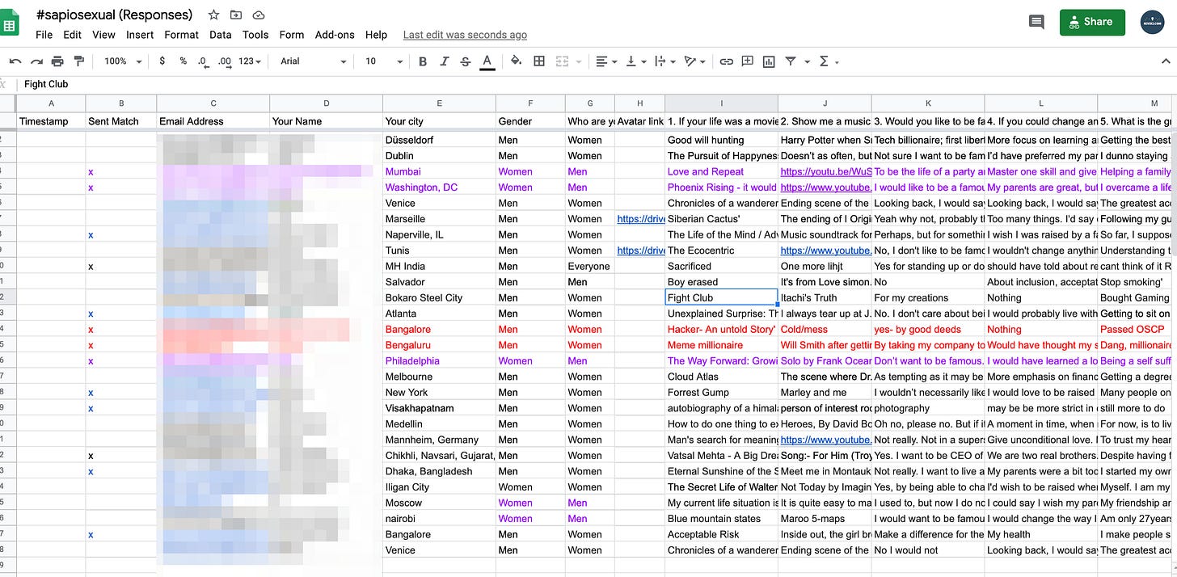Open the WuS YouTube link in row 4
Screen dimensions: 1177x577
pyautogui.click(x=825, y=171)
